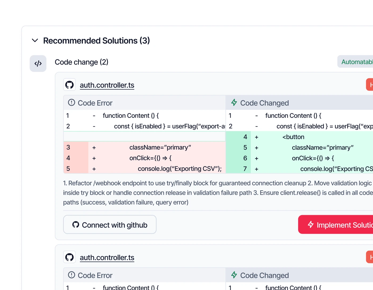Click the first card's Code Error column header

[95, 103]
